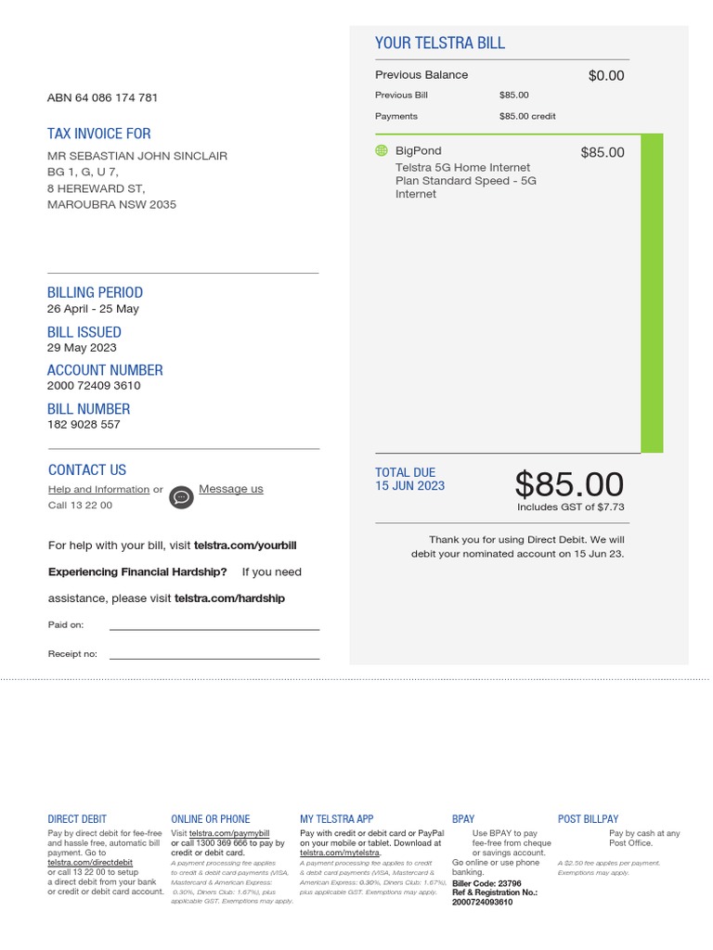Open the telstra.com/directdebit link
Screen dimensions: 713x950
click(90, 863)
